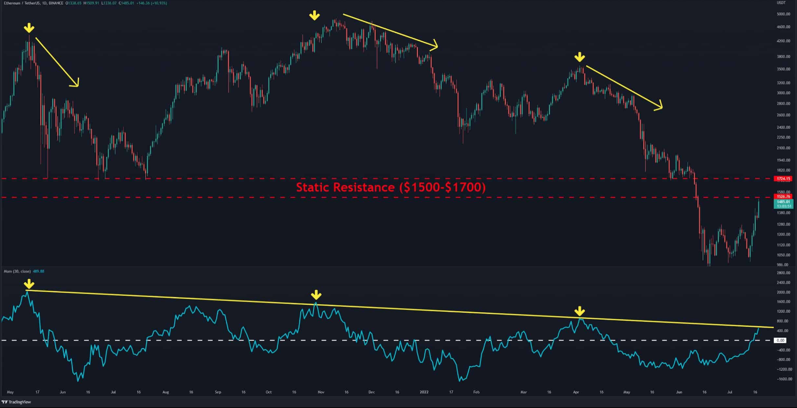The image size is (797, 408).
Task: Click the Sep label on time axis
Action: click(218, 392)
